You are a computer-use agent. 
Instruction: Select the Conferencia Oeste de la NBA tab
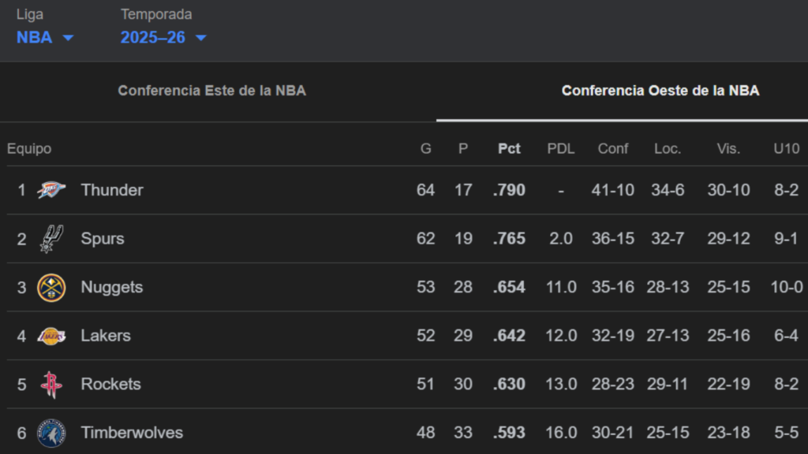point(660,91)
